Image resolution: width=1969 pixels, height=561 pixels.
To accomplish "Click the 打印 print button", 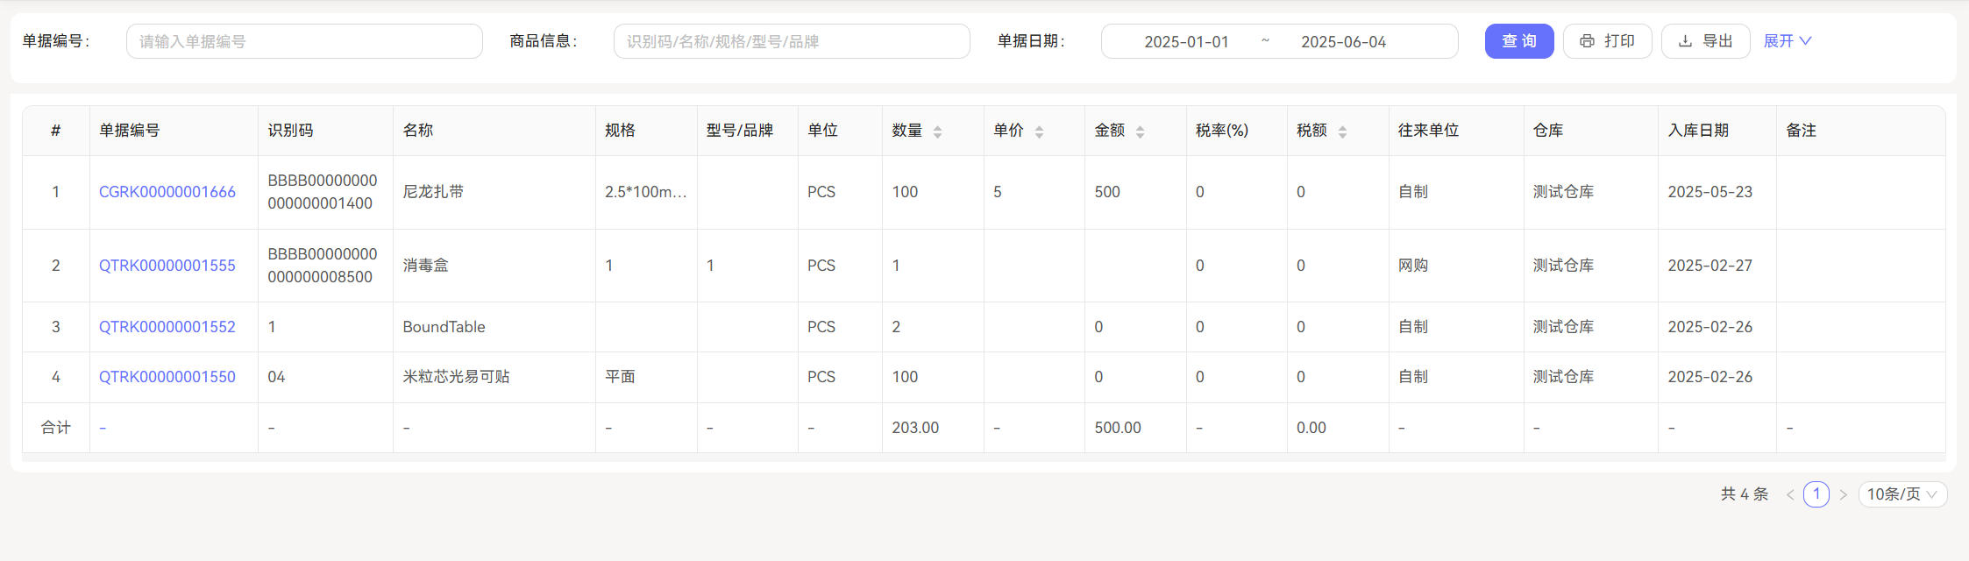I will click(x=1607, y=41).
